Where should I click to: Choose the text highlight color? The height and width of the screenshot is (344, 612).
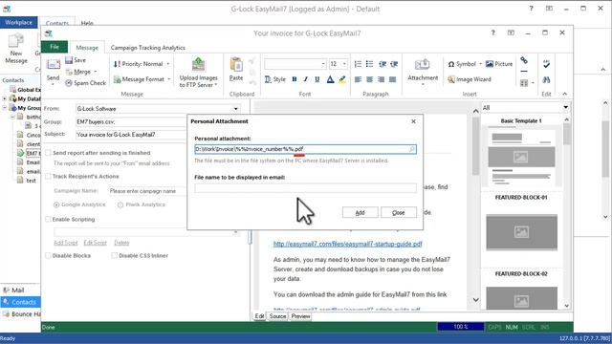pos(342,79)
